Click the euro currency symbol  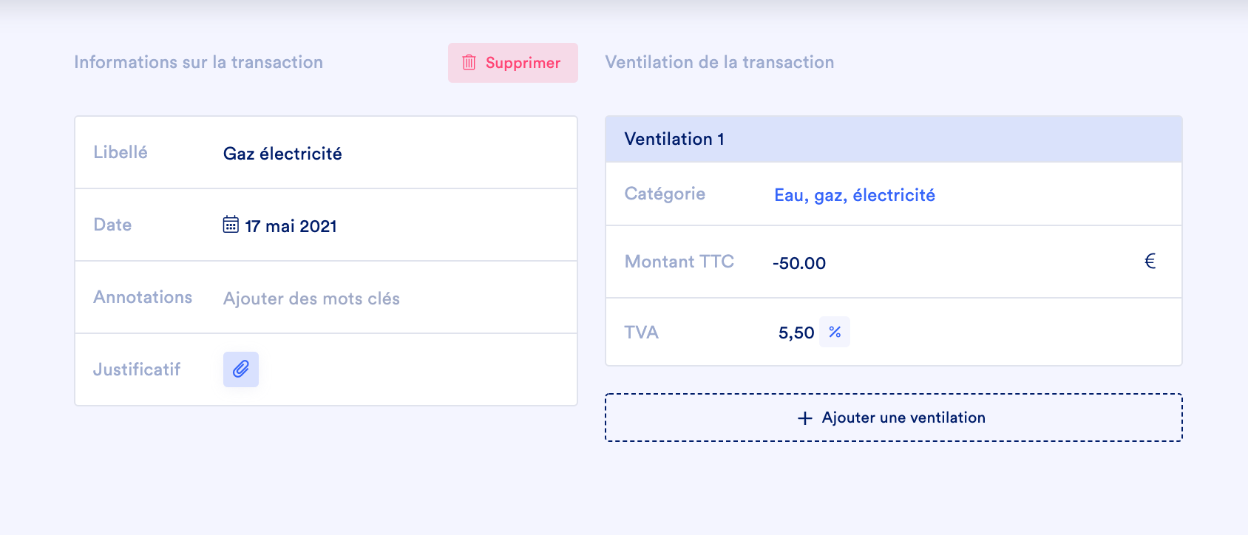coord(1150,262)
